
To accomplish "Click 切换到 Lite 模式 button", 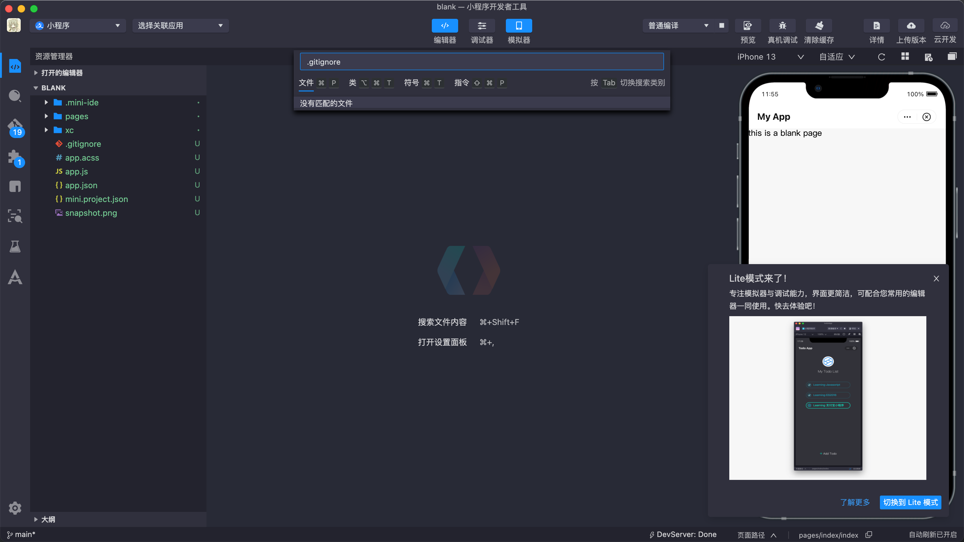I will click(x=910, y=502).
